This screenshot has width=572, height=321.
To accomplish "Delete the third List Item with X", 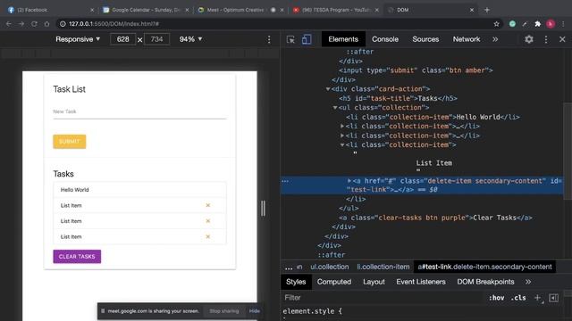I will point(208,236).
